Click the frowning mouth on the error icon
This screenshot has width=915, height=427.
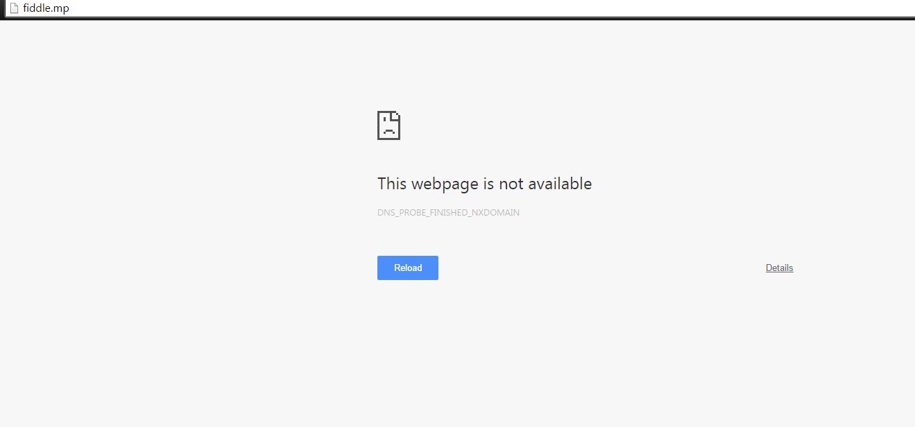tap(388, 131)
